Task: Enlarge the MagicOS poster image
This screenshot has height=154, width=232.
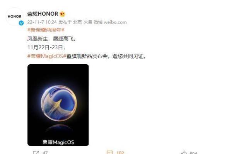Action: coord(58,105)
